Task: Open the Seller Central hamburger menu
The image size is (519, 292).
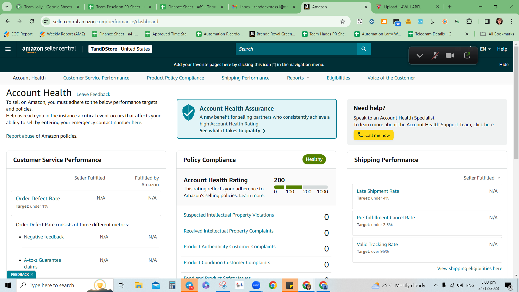Action: [8, 49]
